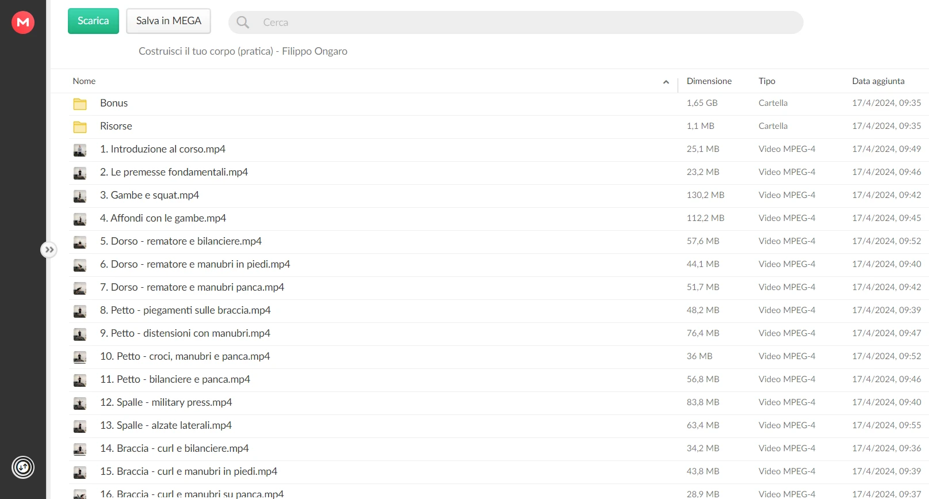Screen dimensions: 929x499
Task: Click video thumbnail for 11. Petto bilanciere e panca
Action: coord(80,380)
